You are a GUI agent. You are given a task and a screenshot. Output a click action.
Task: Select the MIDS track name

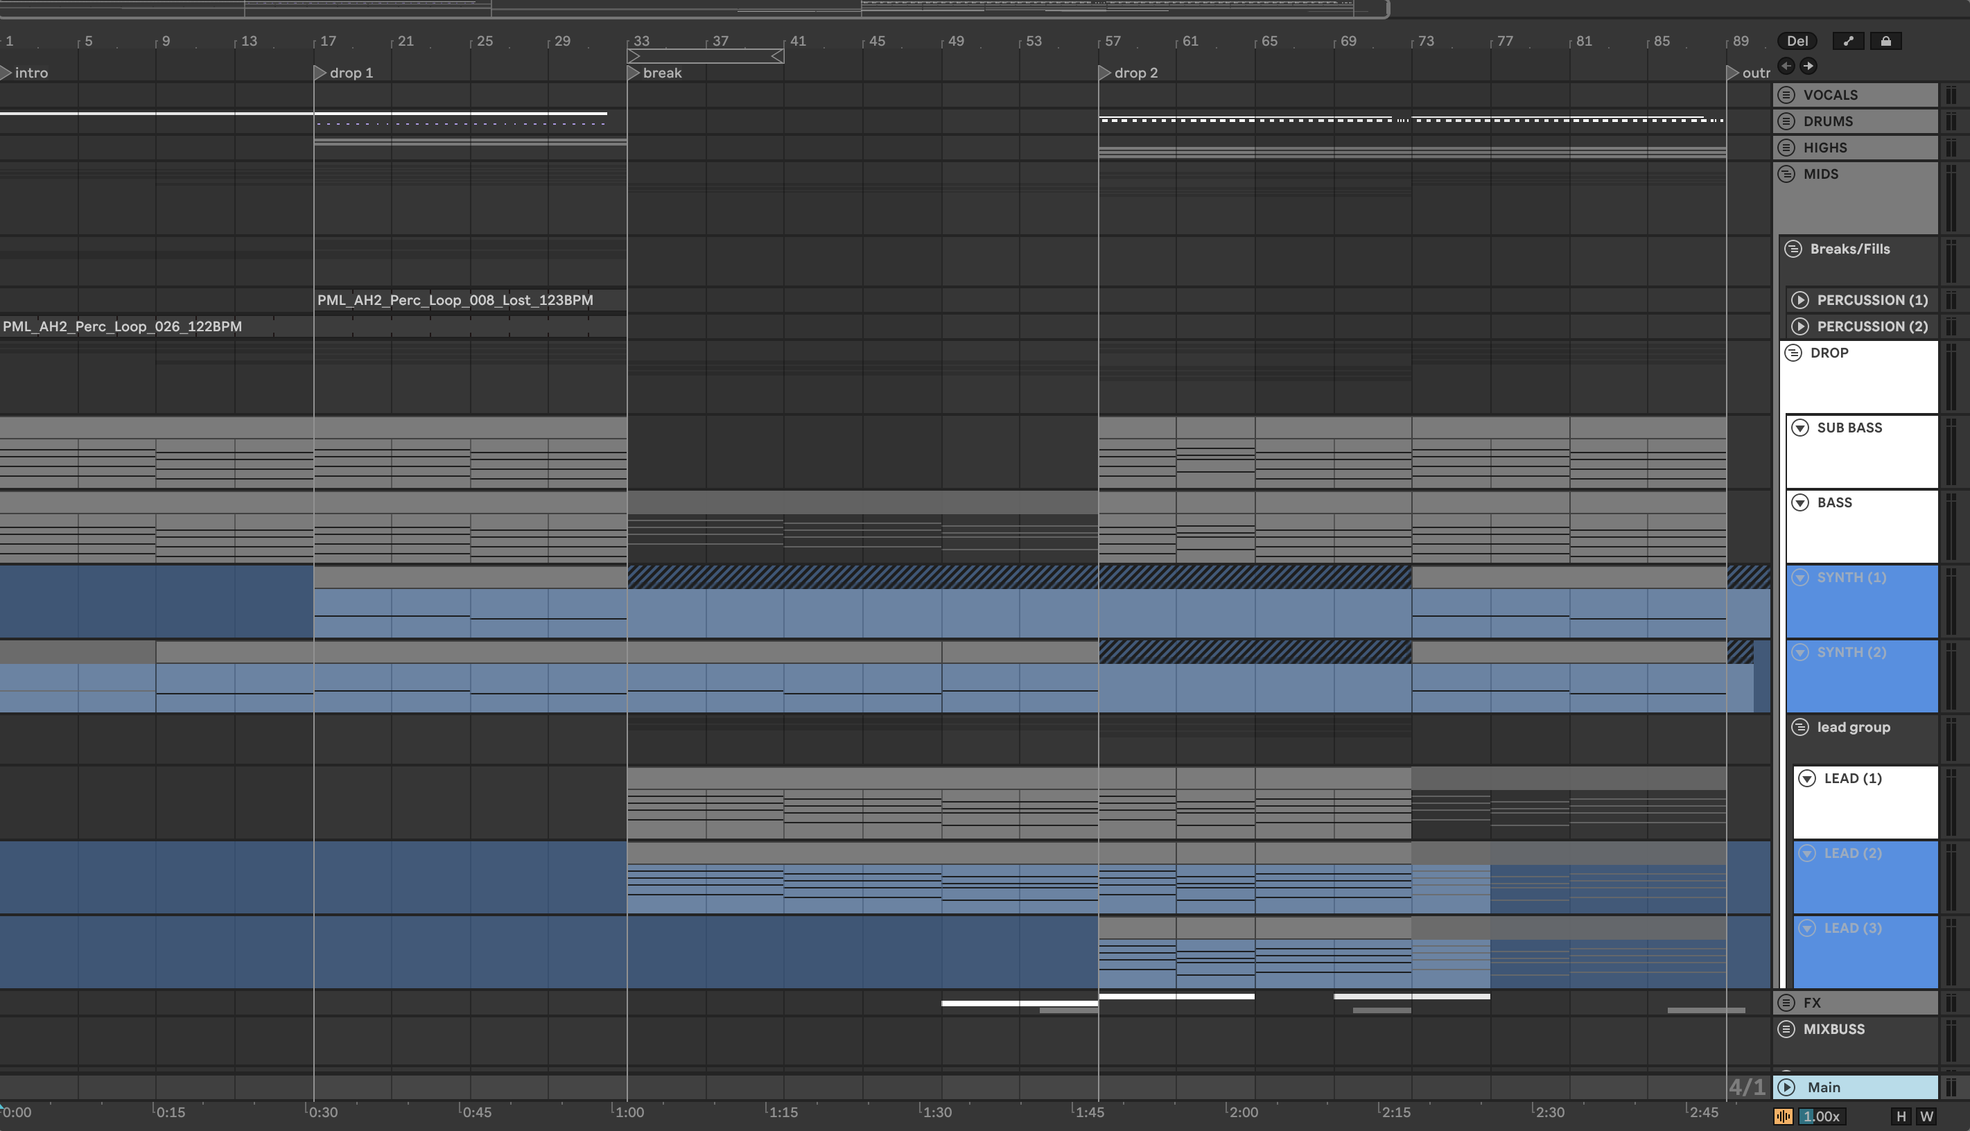[x=1821, y=174]
